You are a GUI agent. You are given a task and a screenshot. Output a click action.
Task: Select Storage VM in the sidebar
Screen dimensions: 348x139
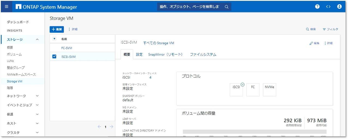click(15, 81)
